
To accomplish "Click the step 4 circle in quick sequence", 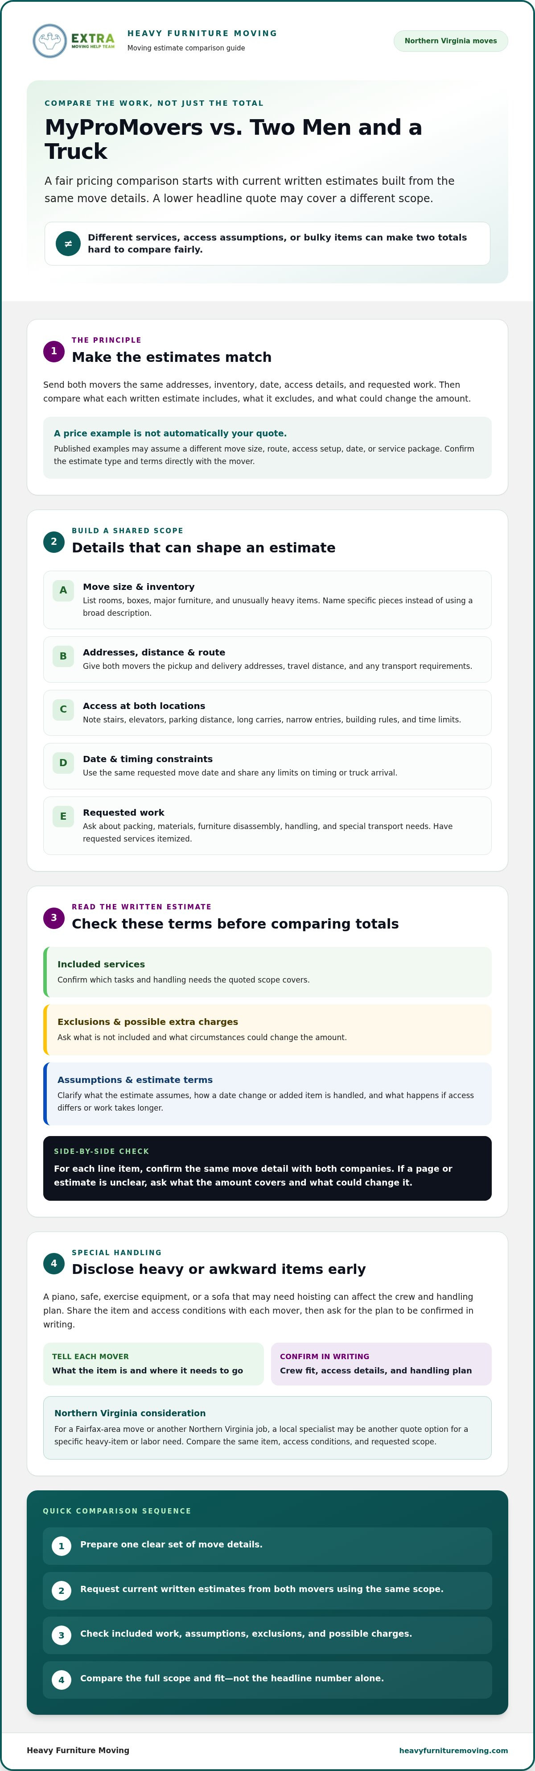I will click(x=61, y=1680).
